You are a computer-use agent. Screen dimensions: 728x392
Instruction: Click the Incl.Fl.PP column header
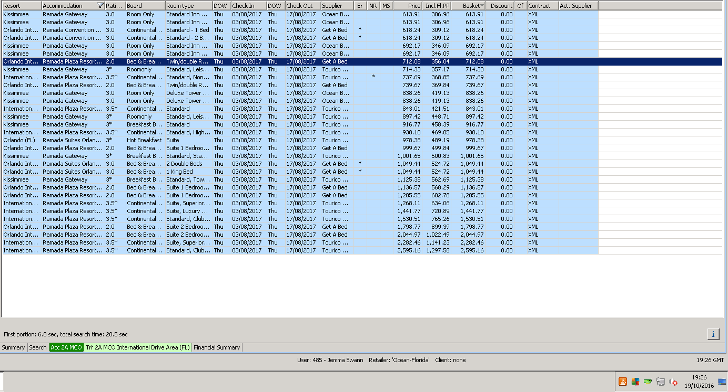437,6
